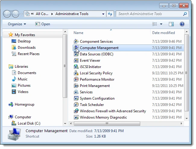Click the Computer Management details pane icon
This screenshot has width=196, height=149.
click(14, 134)
